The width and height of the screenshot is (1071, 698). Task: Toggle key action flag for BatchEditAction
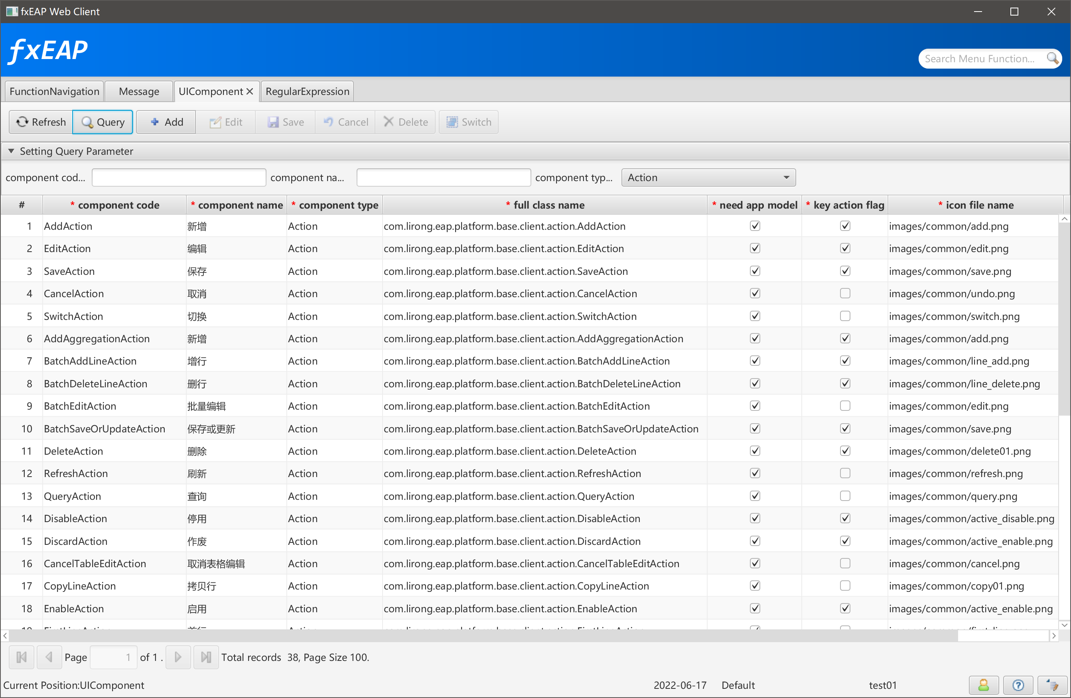click(x=845, y=406)
